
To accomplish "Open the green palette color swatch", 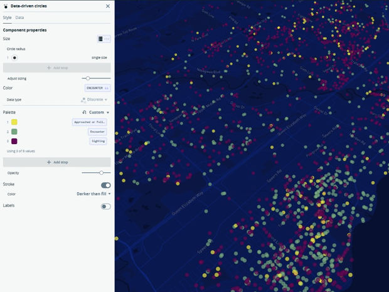I will point(14,132).
